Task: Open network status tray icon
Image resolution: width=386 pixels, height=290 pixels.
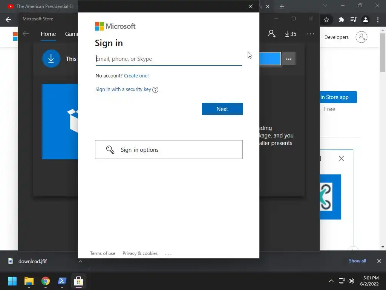Action: click(342, 281)
